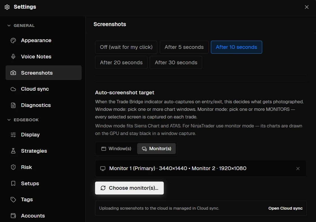
Task: Open the Display settings page
Action: coord(43,135)
